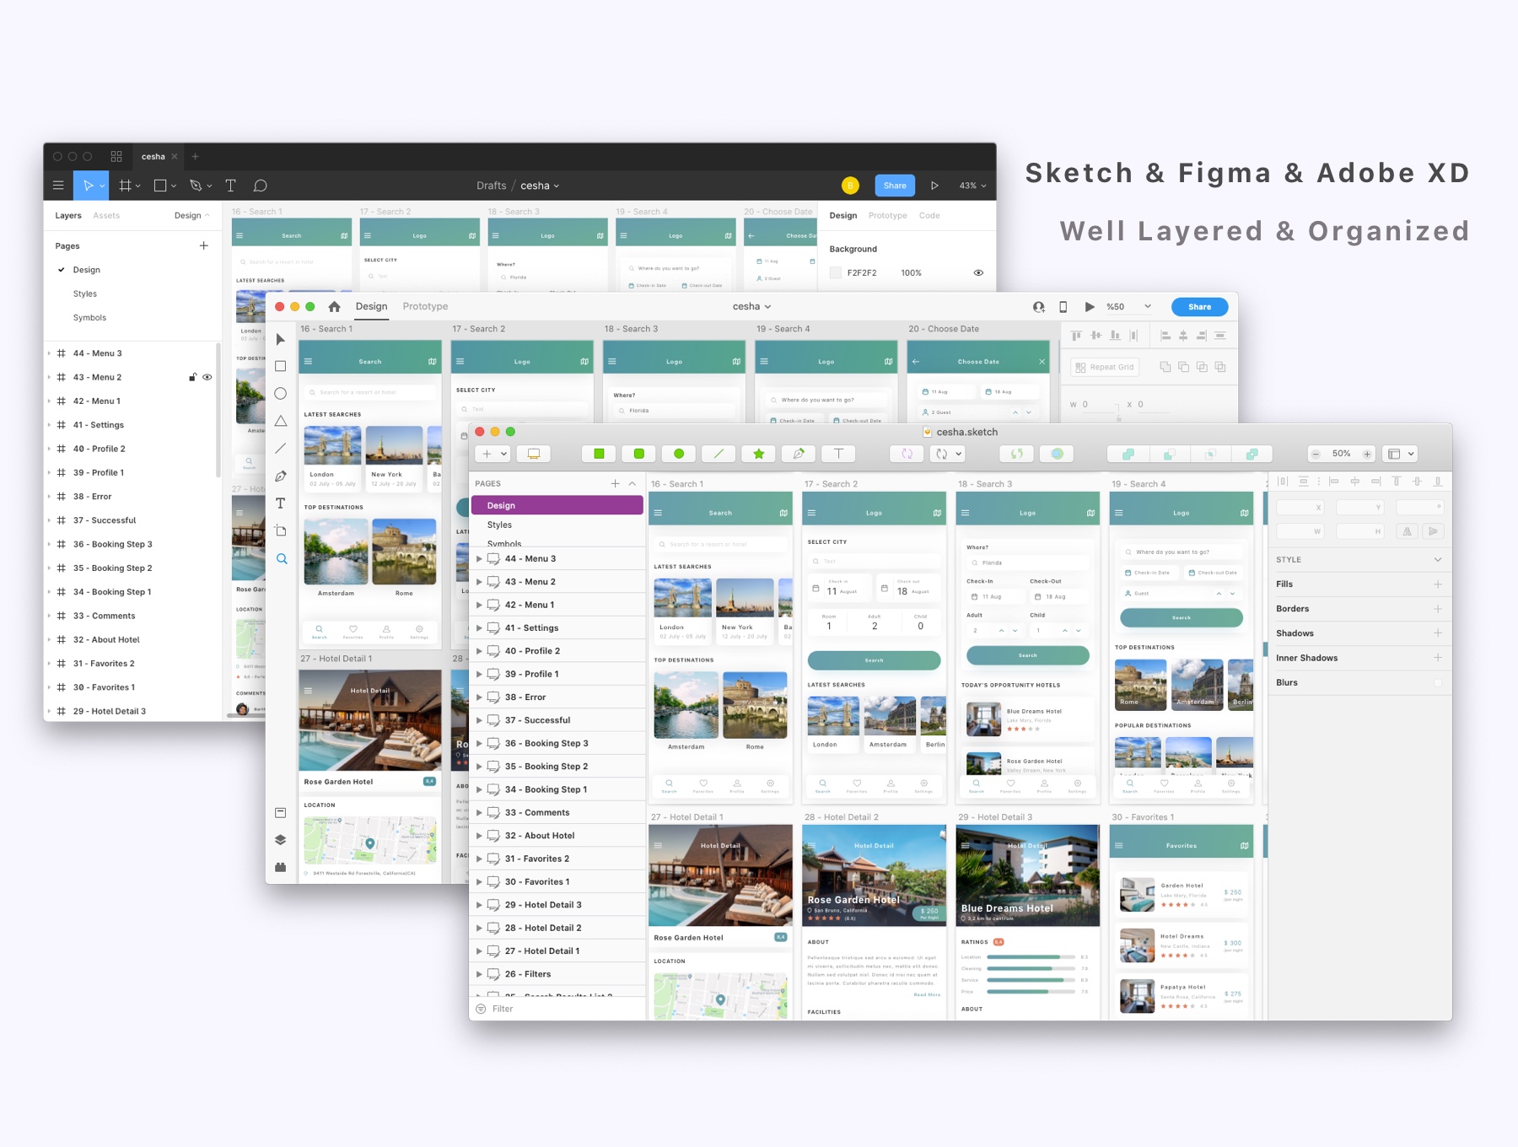
Task: Switch to Prototype tab in Adobe XD
Action: (425, 307)
